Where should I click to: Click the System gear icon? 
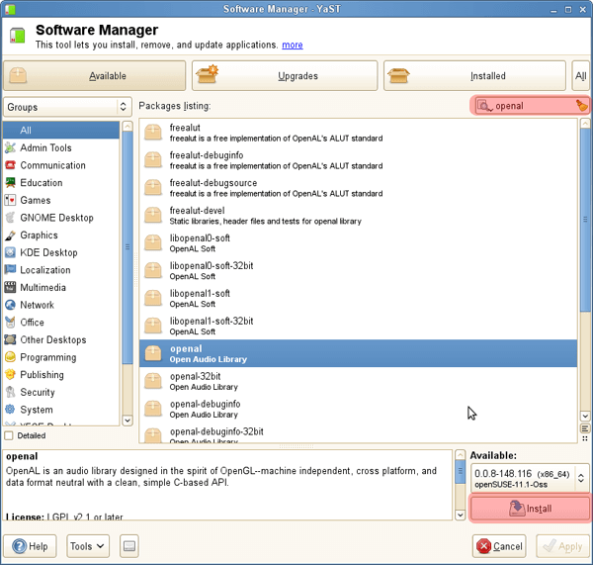click(10, 410)
